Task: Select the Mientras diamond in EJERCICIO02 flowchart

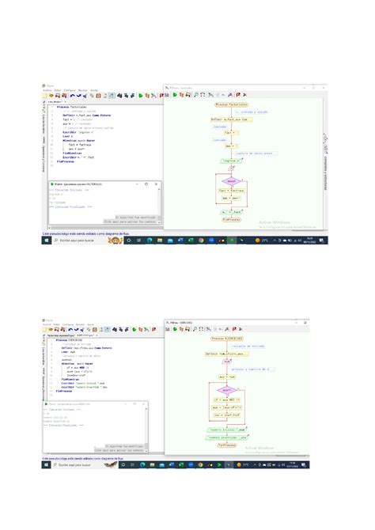Action: coord(227,391)
